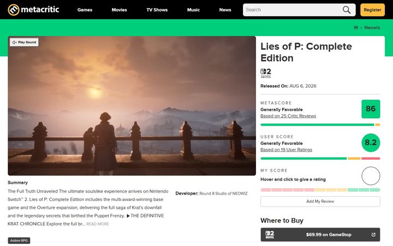Open the Music menu
Viewport: 393px width, 246px height.
[x=193, y=10]
